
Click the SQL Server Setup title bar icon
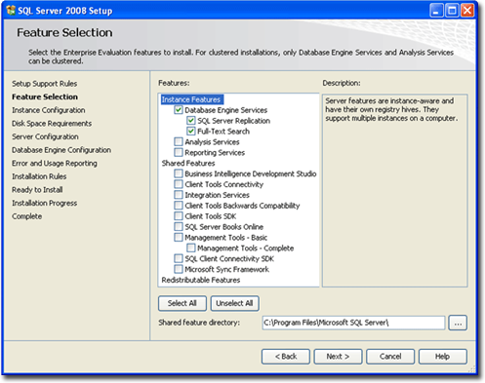coord(11,11)
